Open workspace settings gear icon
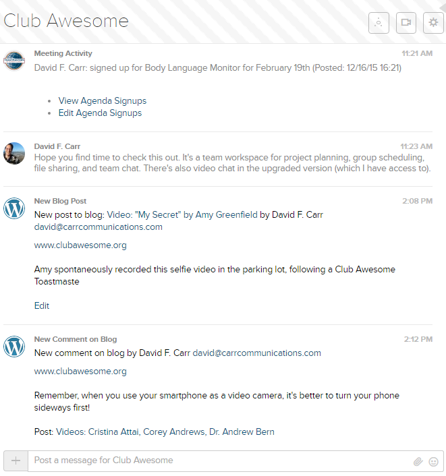Screen dimensions: 446x476 point(433,23)
